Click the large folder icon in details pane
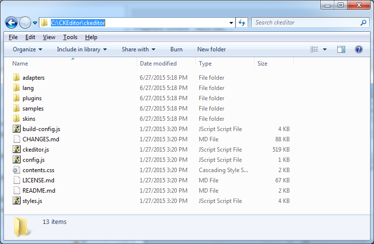 22,226
